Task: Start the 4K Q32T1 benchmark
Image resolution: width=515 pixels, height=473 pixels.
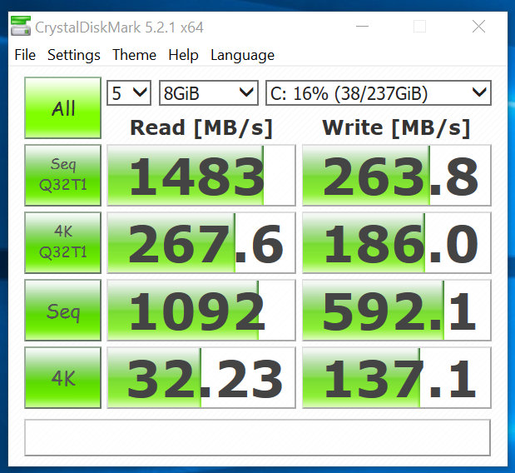Action: click(62, 242)
